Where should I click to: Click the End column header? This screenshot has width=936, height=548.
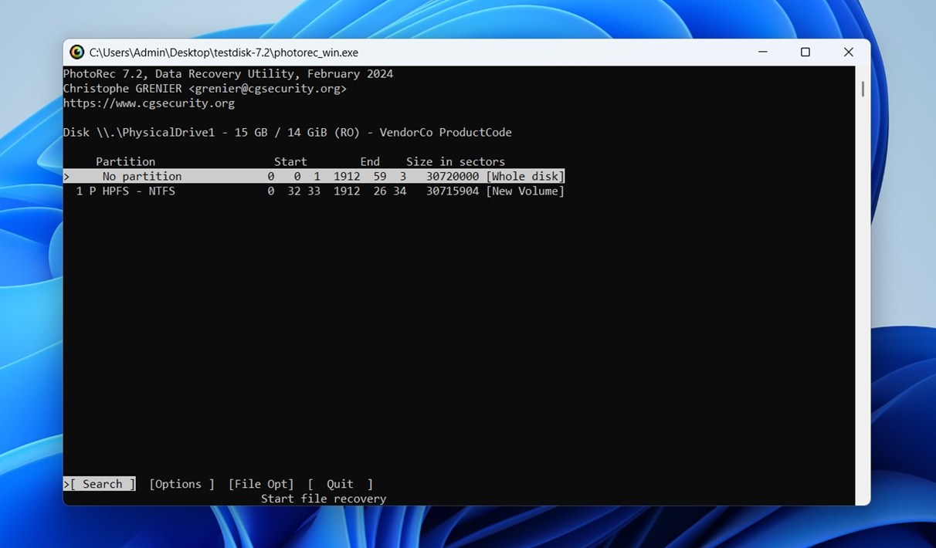(369, 161)
